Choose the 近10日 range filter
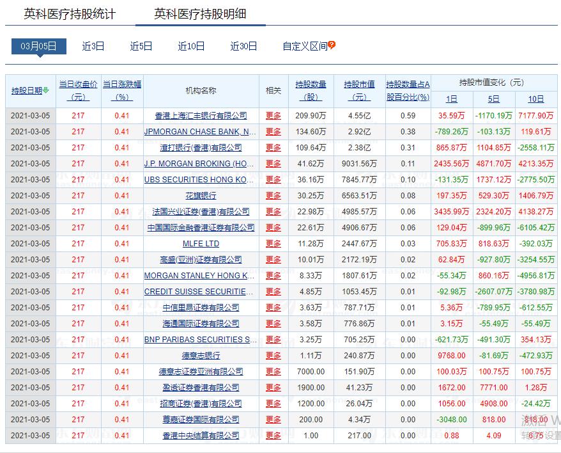Image resolution: width=561 pixels, height=453 pixels. [191, 46]
